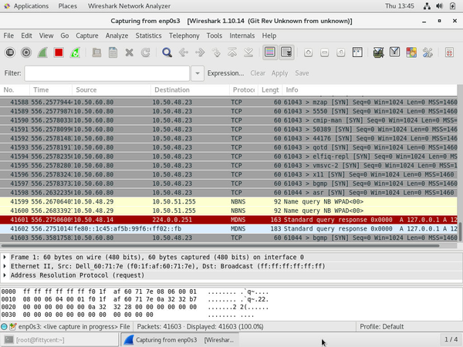The image size is (463, 347).
Task: Sort packets by Source column header
Action: pos(111,90)
